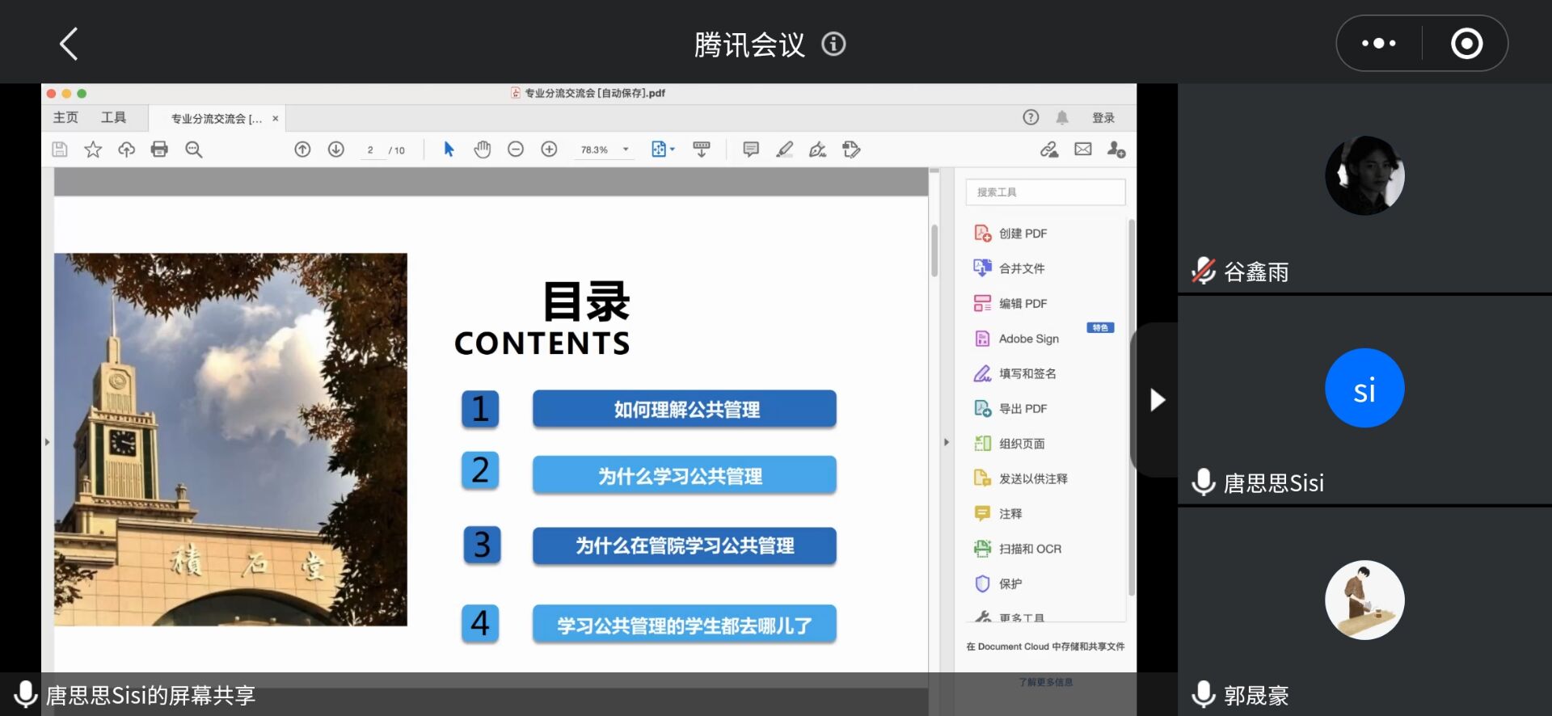Click the meeting info icon beside 腾讯会议
This screenshot has height=716, width=1552.
(x=833, y=44)
